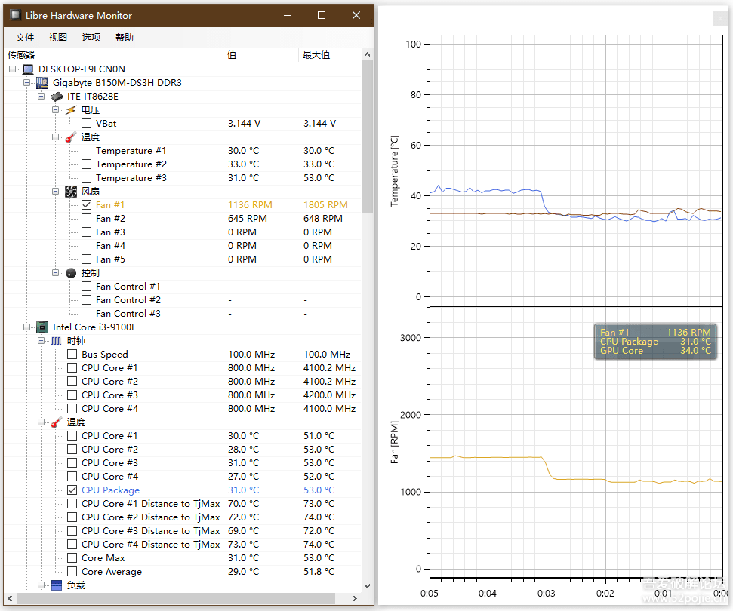
Task: Click the clock icon next to 时钟
Action: tap(57, 340)
